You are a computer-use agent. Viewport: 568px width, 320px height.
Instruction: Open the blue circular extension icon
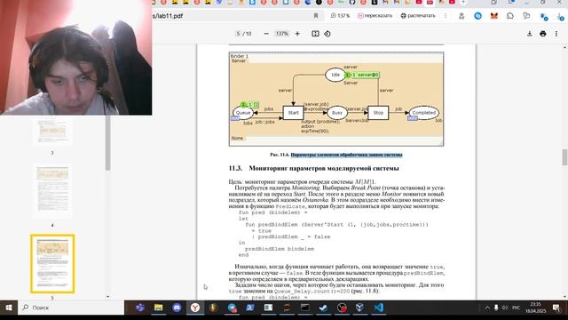point(477,16)
